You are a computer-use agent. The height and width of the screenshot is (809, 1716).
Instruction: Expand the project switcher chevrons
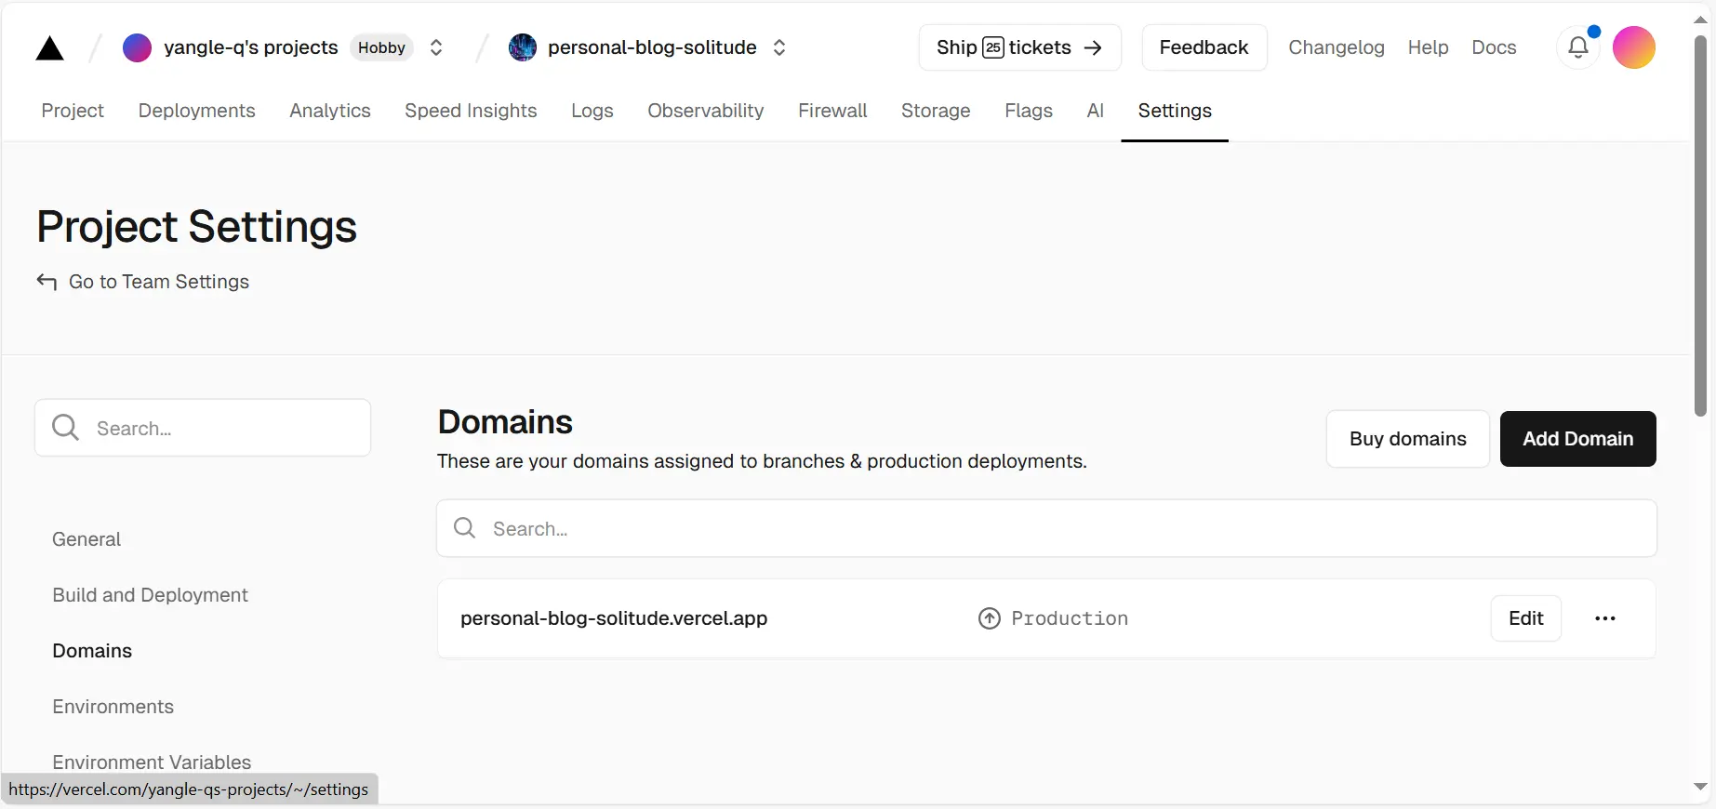779,47
